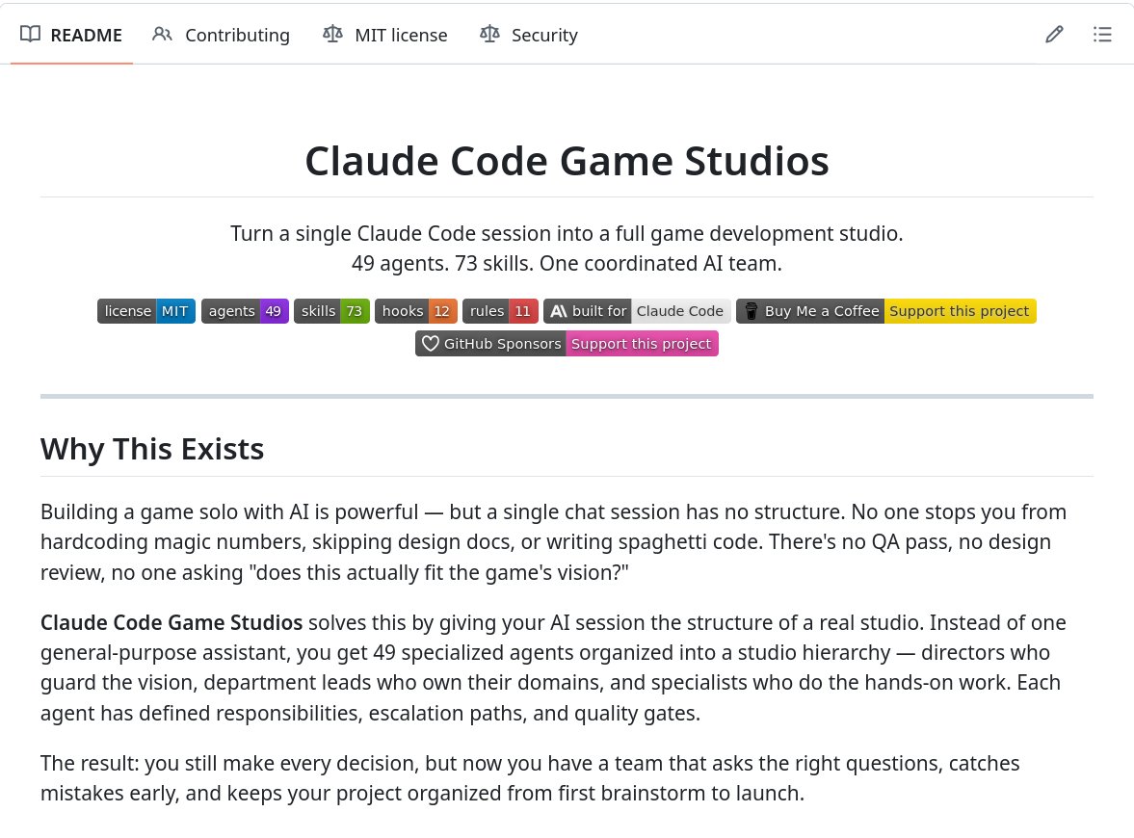This screenshot has height=838, width=1134.
Task: Switch to the Contributing tab
Action: tap(221, 35)
